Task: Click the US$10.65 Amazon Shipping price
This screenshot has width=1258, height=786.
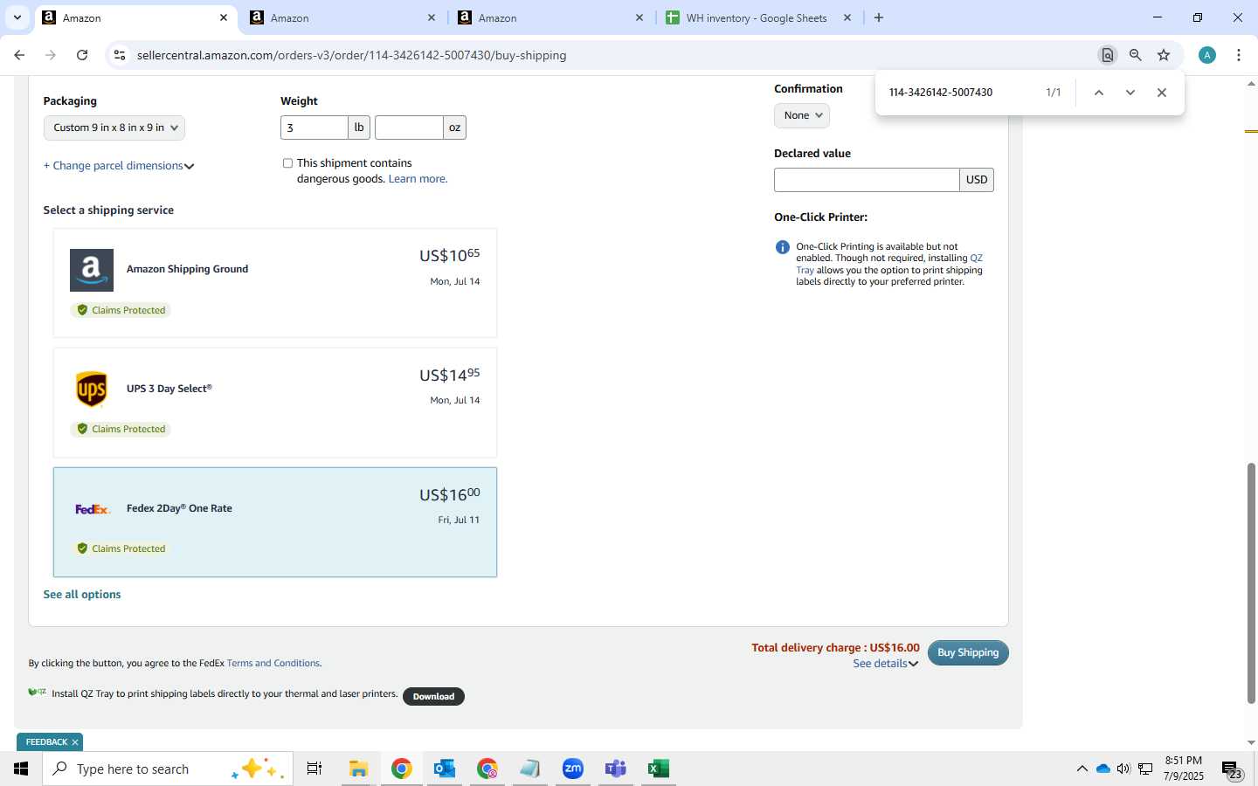Action: (449, 255)
